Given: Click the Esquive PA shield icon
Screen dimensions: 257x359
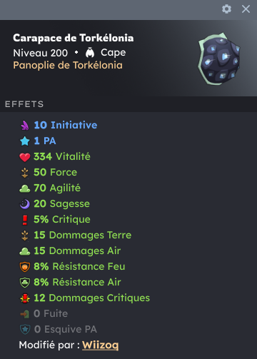Looking at the screenshot, I should pyautogui.click(x=25, y=330).
